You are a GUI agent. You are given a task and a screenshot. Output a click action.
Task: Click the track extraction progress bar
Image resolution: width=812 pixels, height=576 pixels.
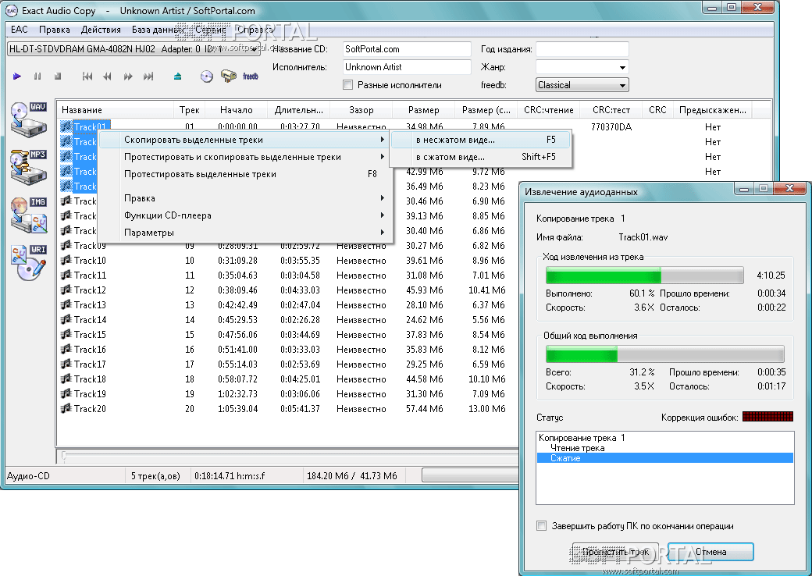point(645,276)
